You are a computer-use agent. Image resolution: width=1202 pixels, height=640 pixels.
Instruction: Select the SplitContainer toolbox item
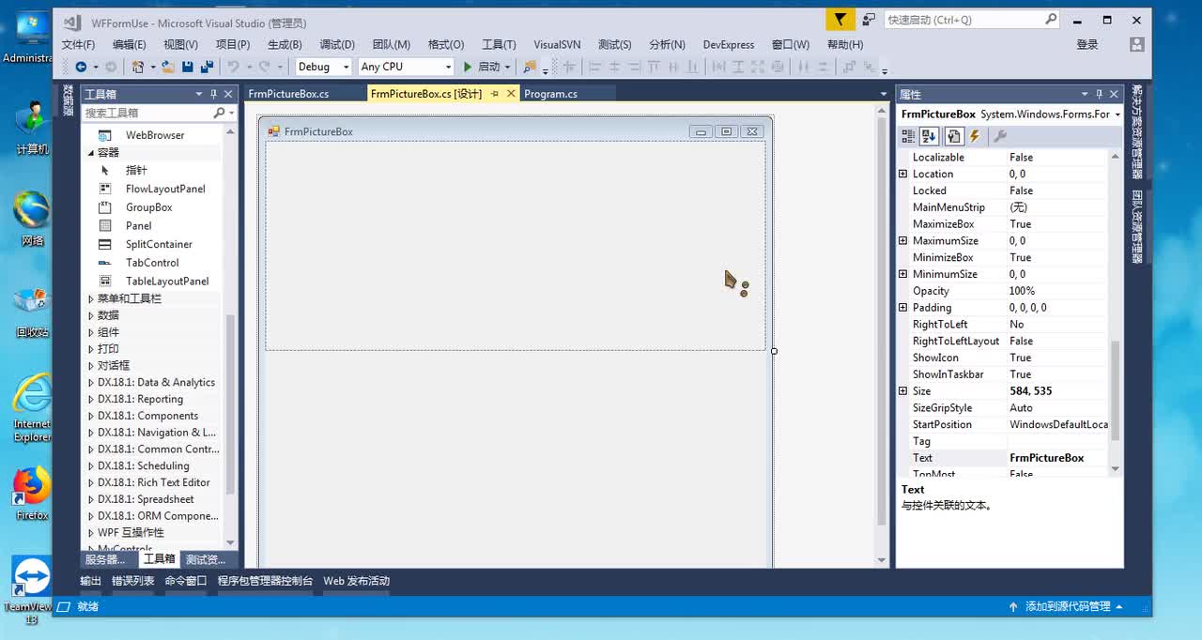point(159,244)
